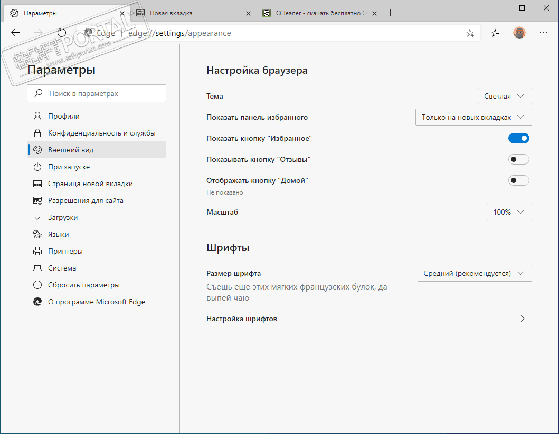Click the Languages icon

point(37,234)
